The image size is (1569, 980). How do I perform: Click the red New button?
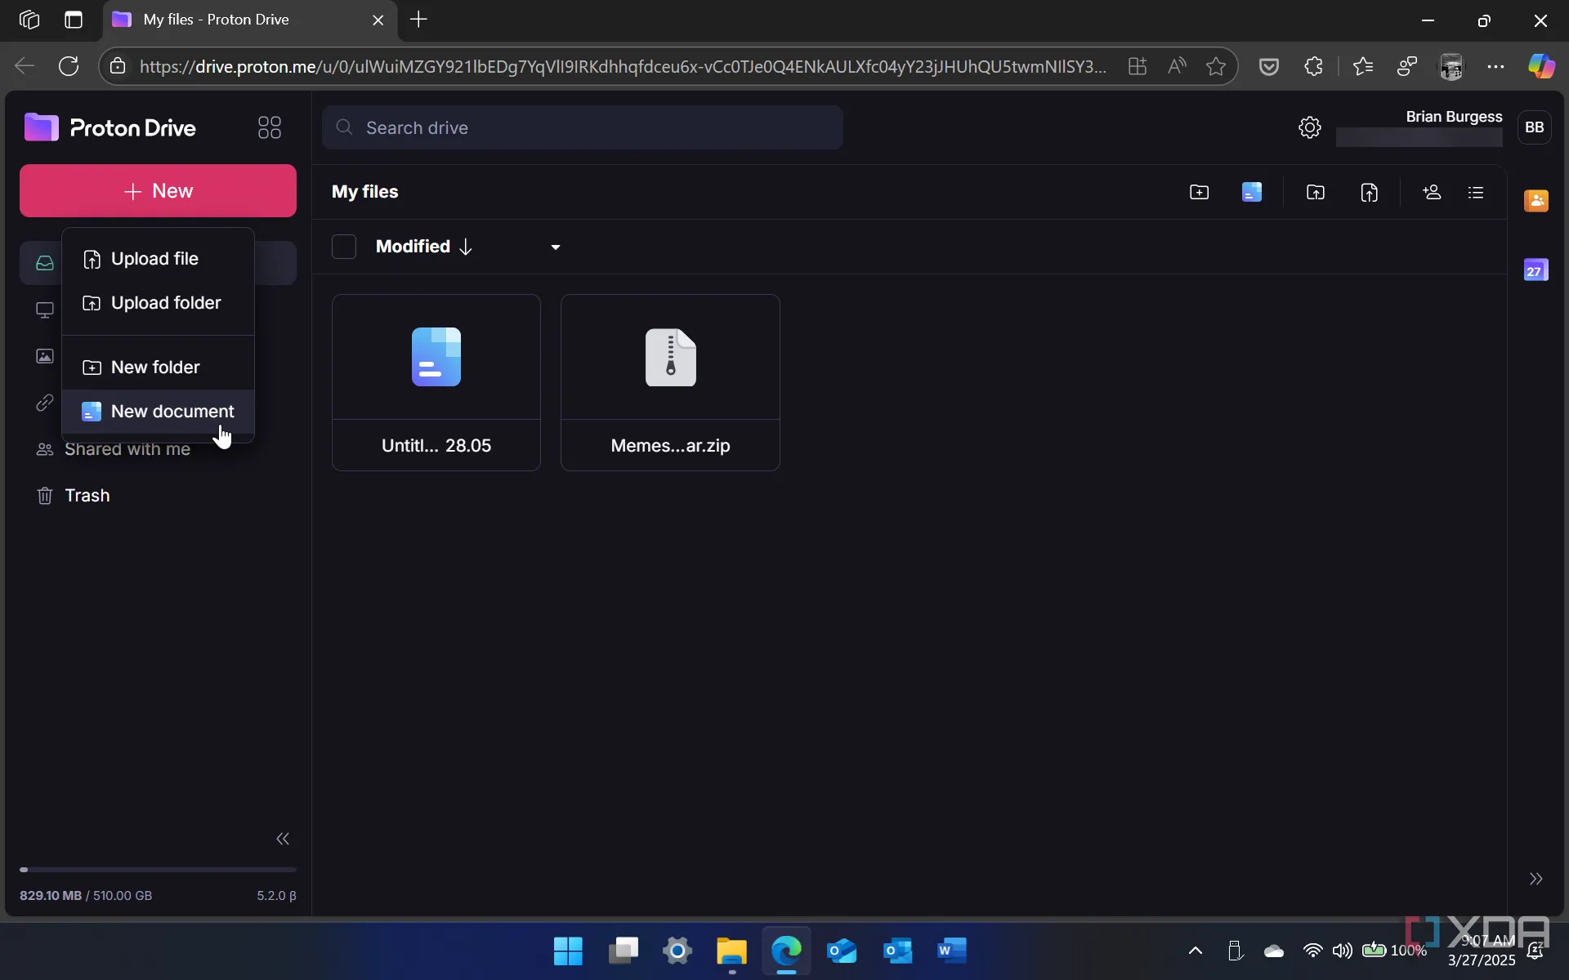pos(158,190)
